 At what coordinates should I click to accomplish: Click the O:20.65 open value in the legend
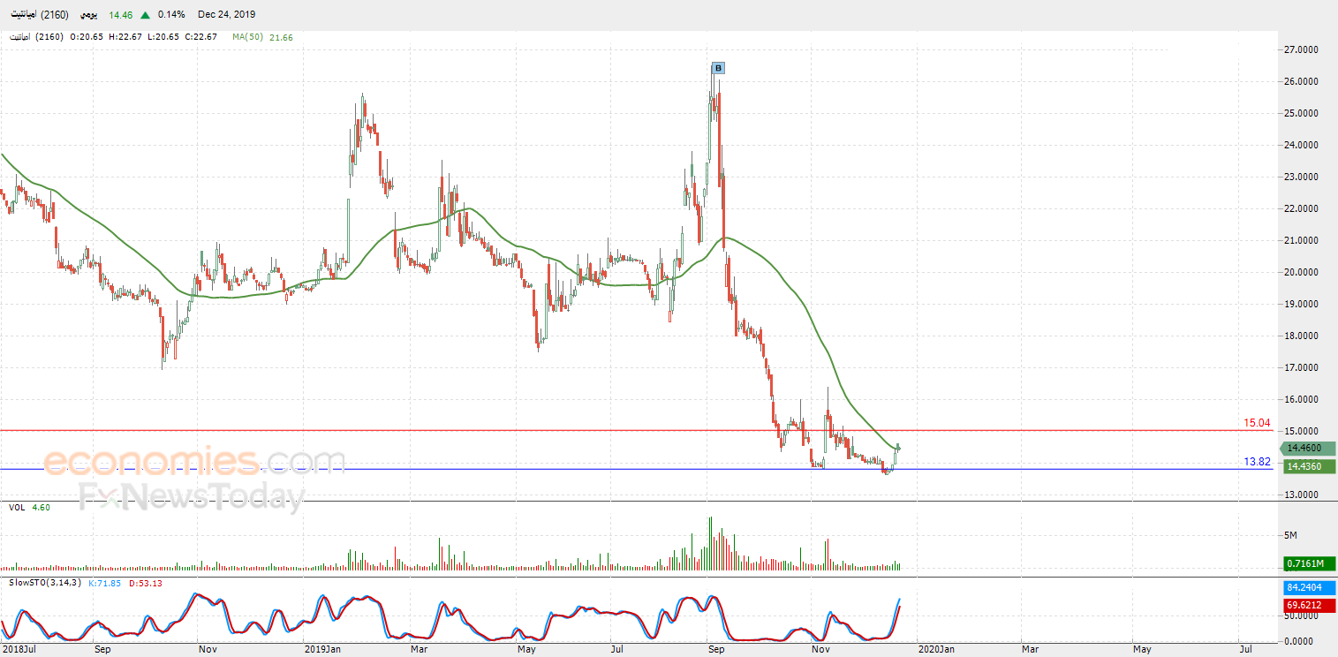click(x=87, y=37)
